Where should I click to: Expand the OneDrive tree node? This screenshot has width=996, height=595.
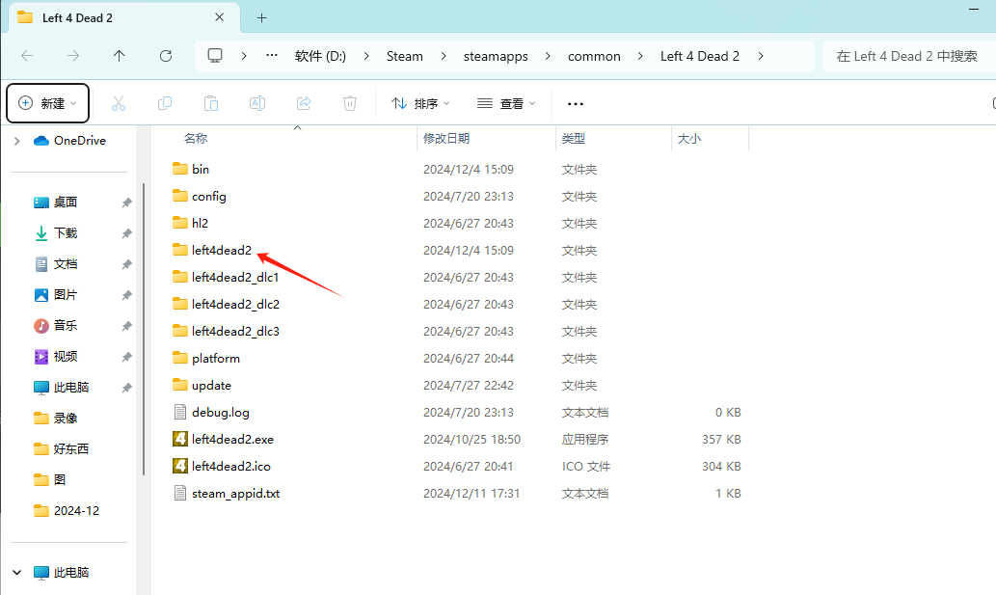click(17, 141)
